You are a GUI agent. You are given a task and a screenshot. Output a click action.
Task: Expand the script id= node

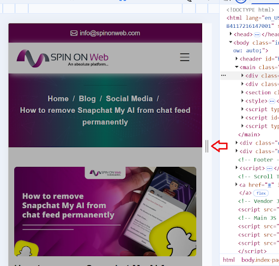pyautogui.click(x=242, y=117)
